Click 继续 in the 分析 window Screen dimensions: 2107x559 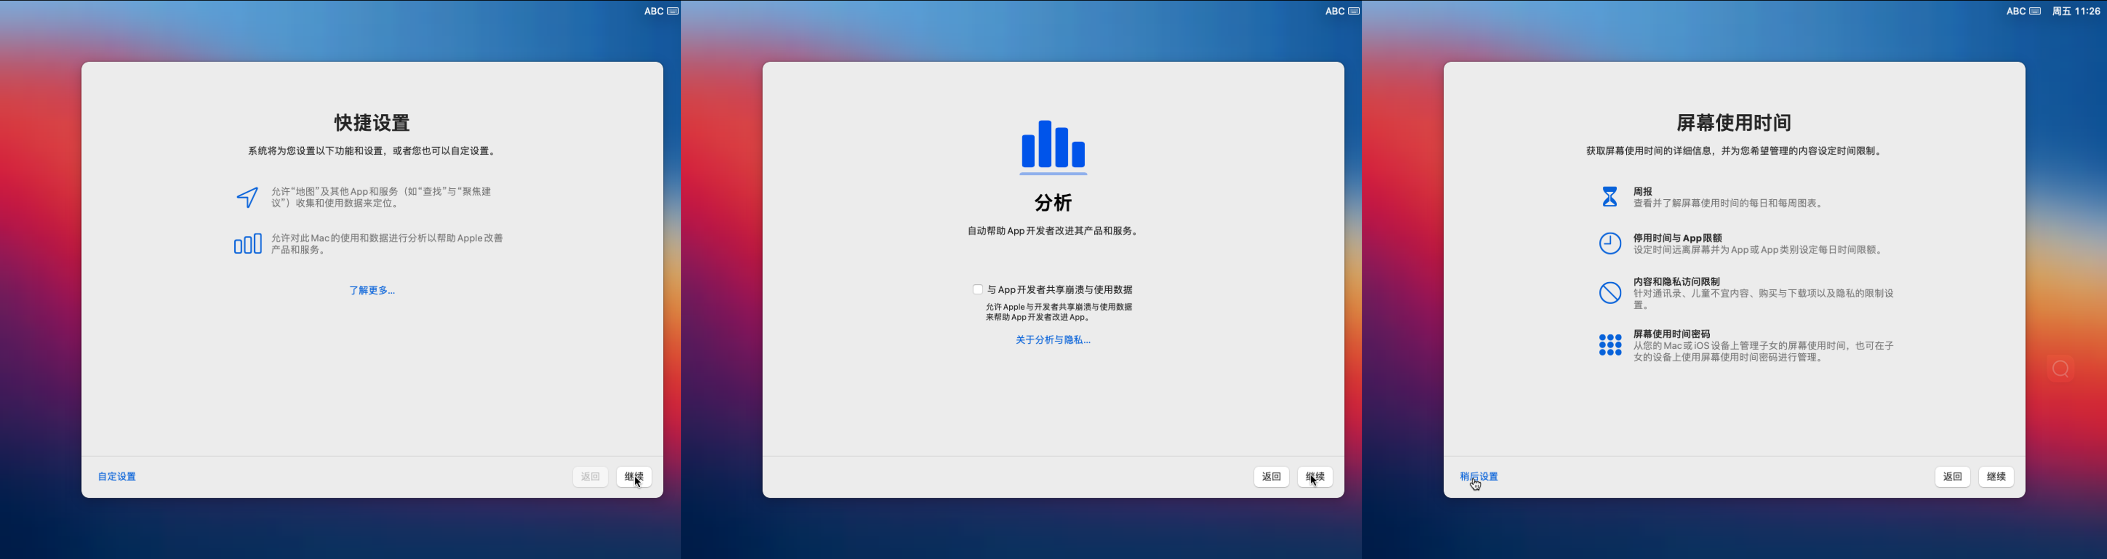(x=1315, y=477)
